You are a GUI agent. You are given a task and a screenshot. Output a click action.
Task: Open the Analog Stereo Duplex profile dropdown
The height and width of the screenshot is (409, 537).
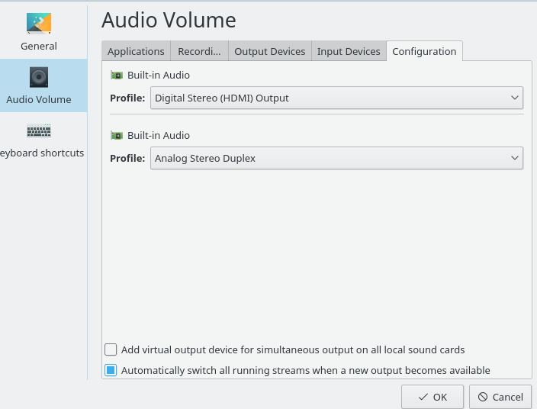tap(336, 158)
